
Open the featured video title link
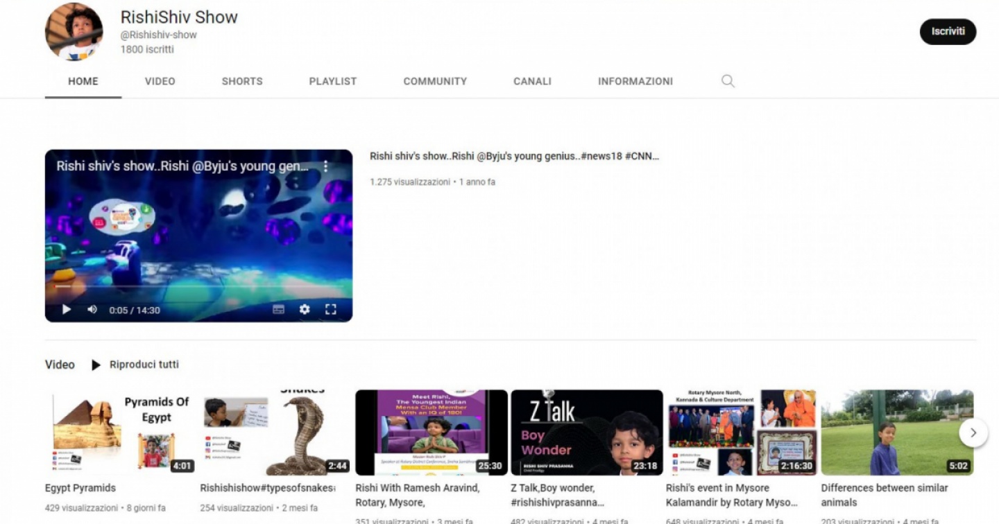click(514, 157)
